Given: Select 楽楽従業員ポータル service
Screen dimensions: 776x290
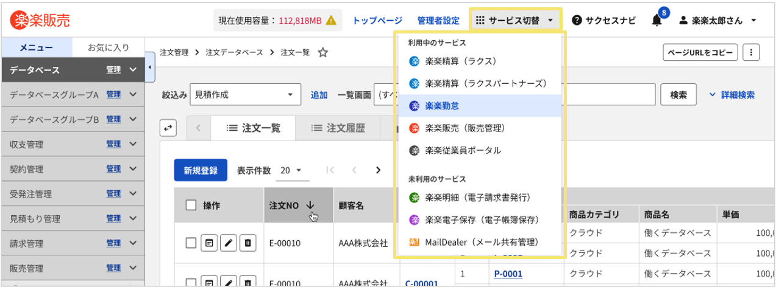Looking at the screenshot, I should [479, 150].
